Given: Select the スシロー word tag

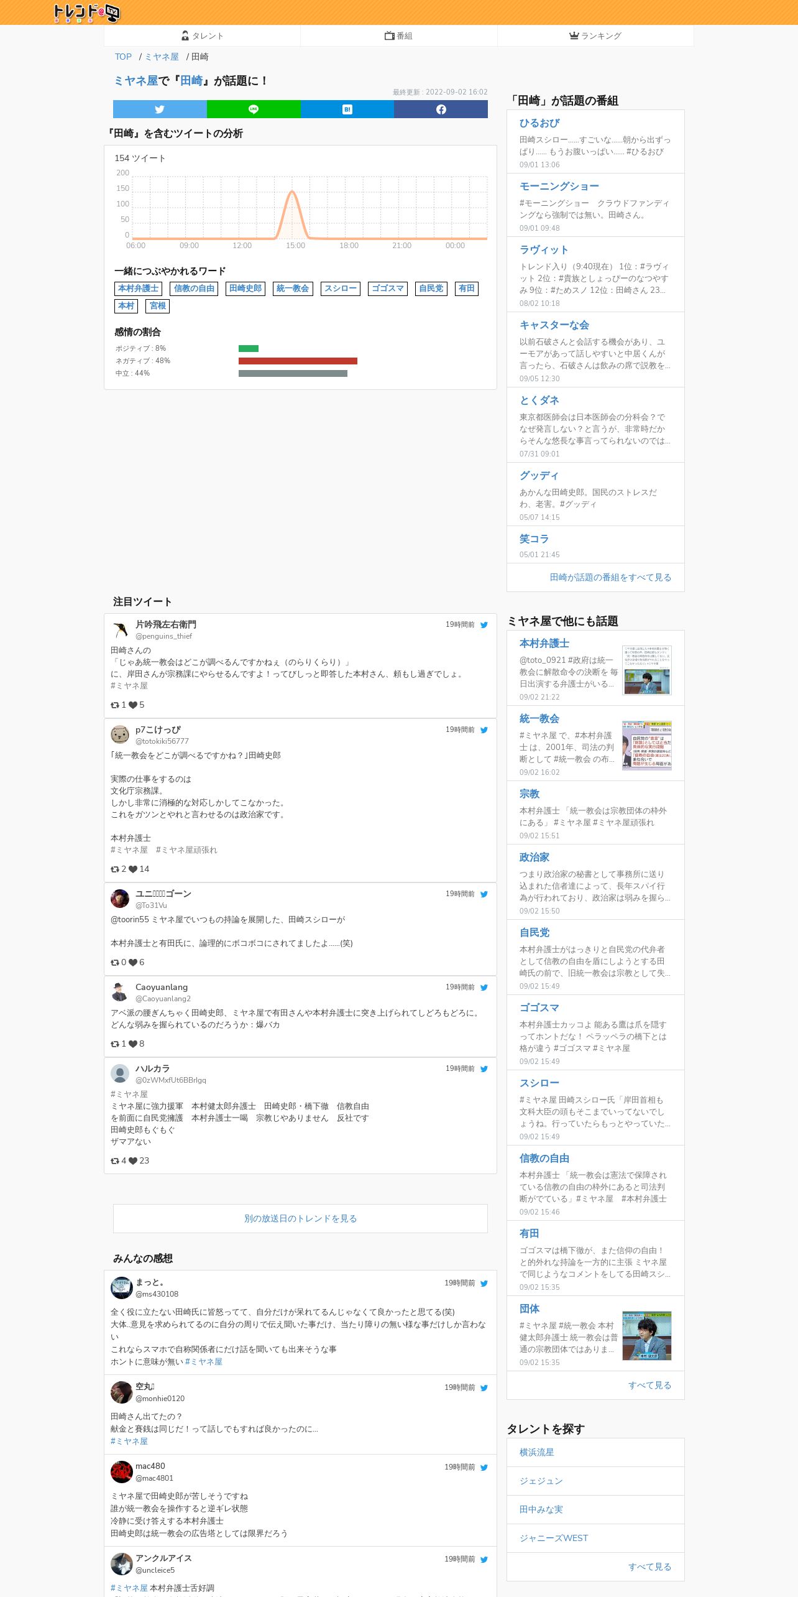Looking at the screenshot, I should point(341,289).
